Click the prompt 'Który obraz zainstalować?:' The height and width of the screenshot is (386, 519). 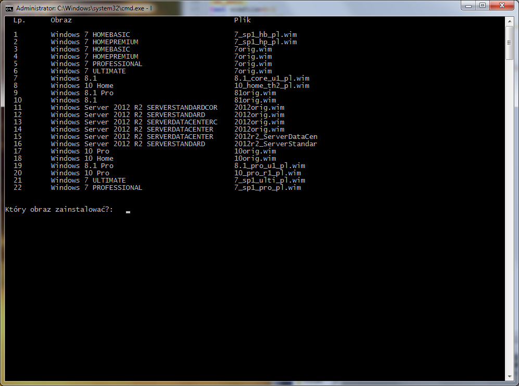(59, 209)
